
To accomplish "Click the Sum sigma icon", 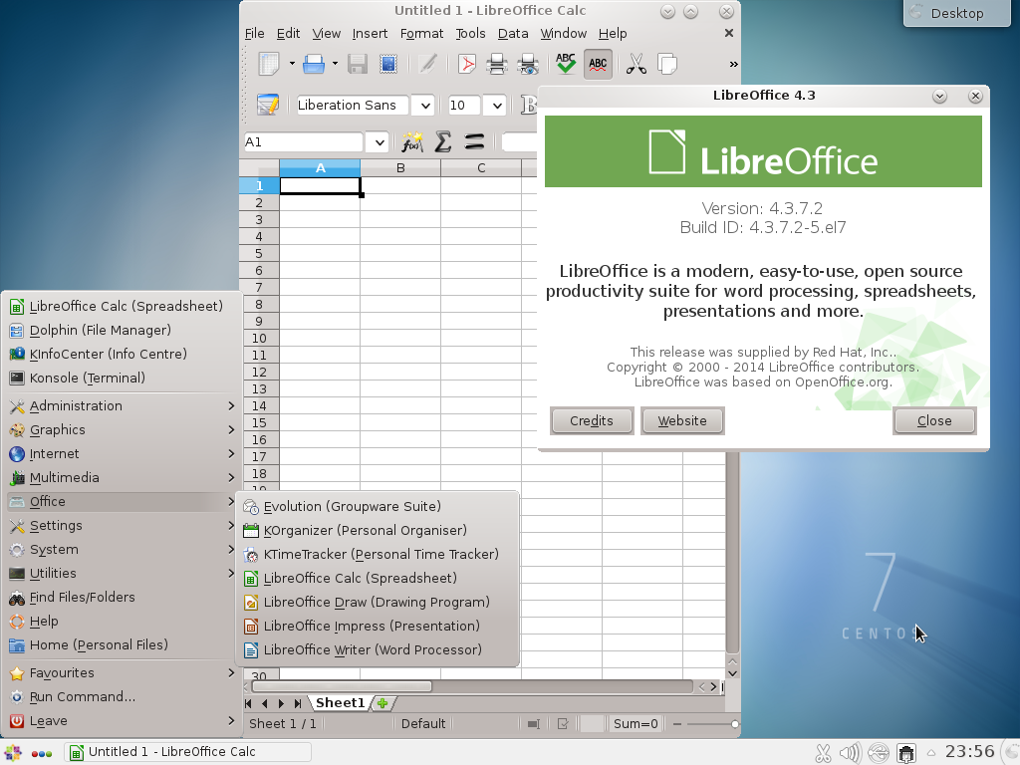I will pyautogui.click(x=443, y=141).
